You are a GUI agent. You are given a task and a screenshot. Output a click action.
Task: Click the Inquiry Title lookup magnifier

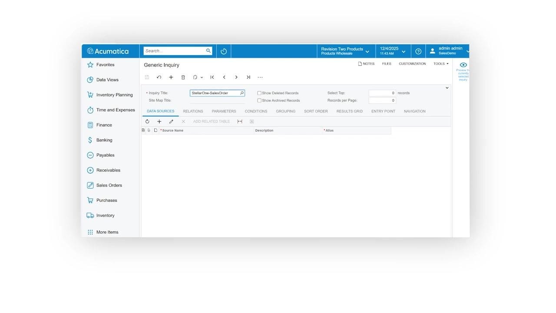tap(242, 93)
